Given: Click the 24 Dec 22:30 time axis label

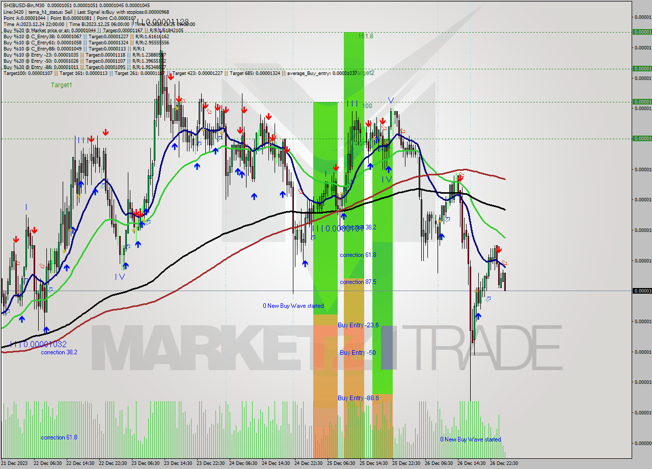Looking at the screenshot, I should [x=308, y=463].
